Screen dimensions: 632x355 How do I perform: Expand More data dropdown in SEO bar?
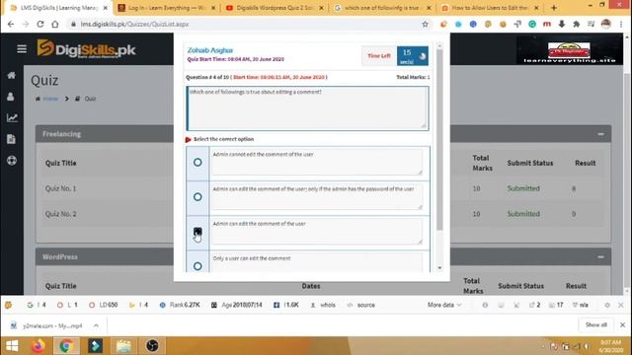(x=444, y=305)
